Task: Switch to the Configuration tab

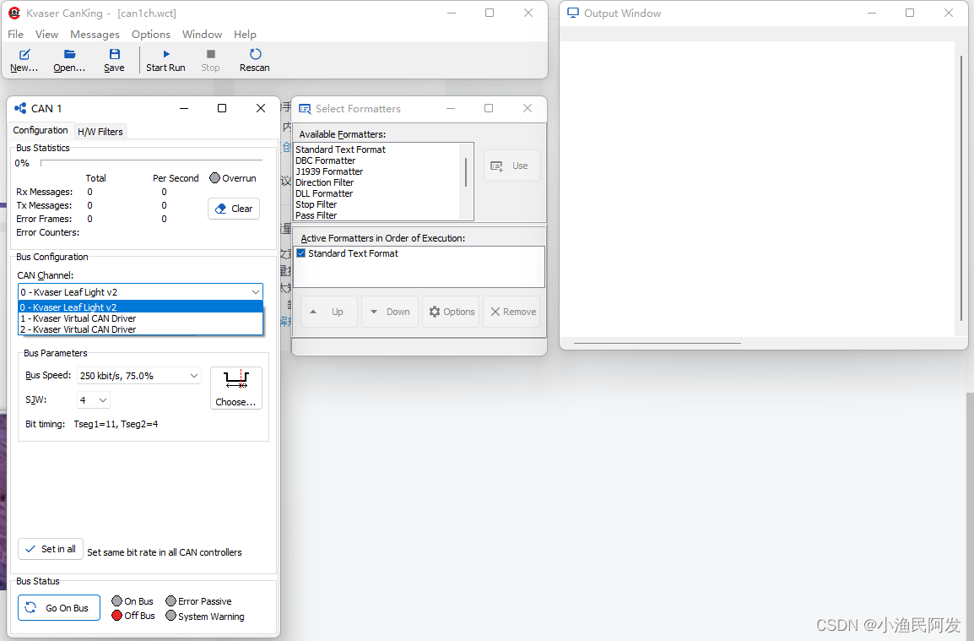Action: (41, 130)
